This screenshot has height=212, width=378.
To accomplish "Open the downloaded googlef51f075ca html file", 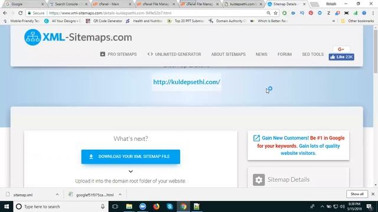I will (x=94, y=195).
